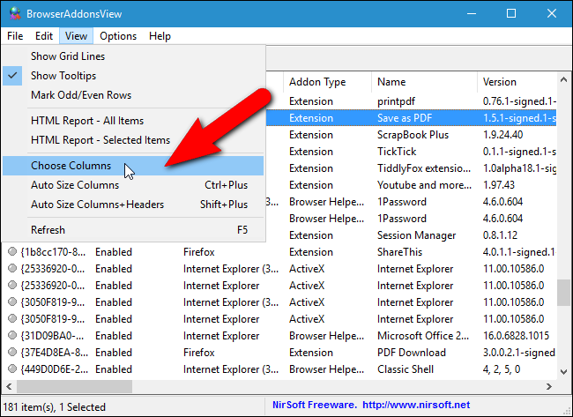Sort by the Addon Type column header
Image resolution: width=573 pixels, height=417 pixels.
[x=327, y=82]
